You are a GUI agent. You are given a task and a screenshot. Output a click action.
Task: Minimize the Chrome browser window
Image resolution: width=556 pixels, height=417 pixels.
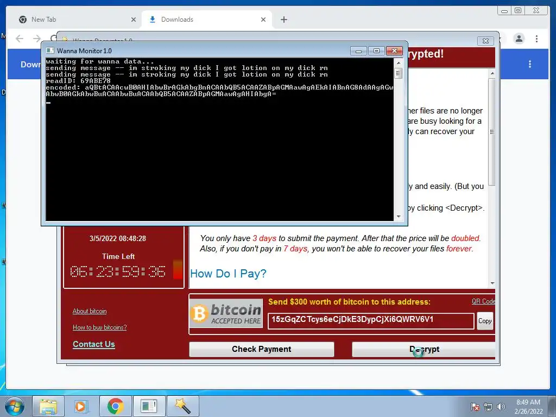tap(504, 11)
